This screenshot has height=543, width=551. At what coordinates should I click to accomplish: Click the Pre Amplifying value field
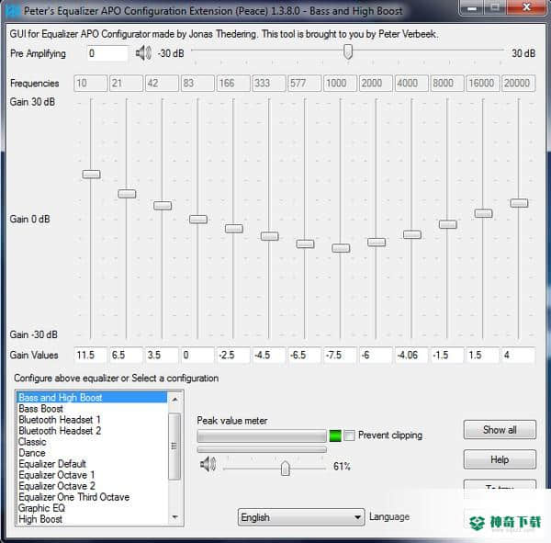pos(107,53)
